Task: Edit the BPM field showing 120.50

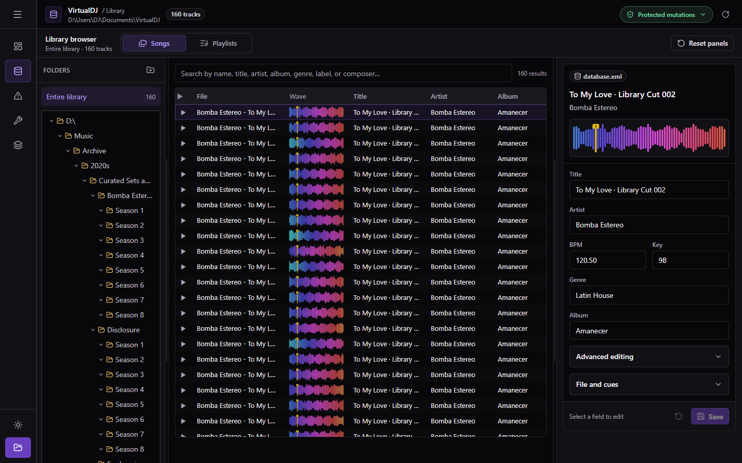Action: (608, 260)
